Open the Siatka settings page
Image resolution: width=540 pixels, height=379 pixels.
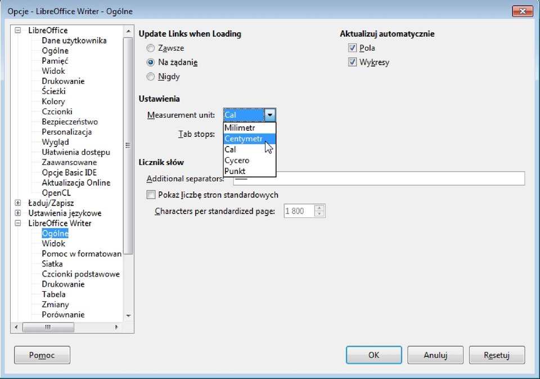[x=52, y=264]
